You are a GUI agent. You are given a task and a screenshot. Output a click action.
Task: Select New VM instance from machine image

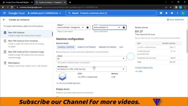pos(27,54)
